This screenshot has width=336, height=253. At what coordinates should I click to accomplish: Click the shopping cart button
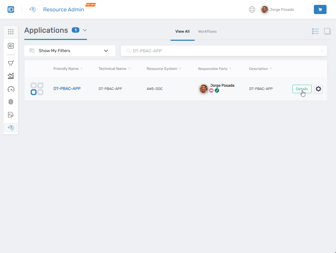[x=320, y=9]
